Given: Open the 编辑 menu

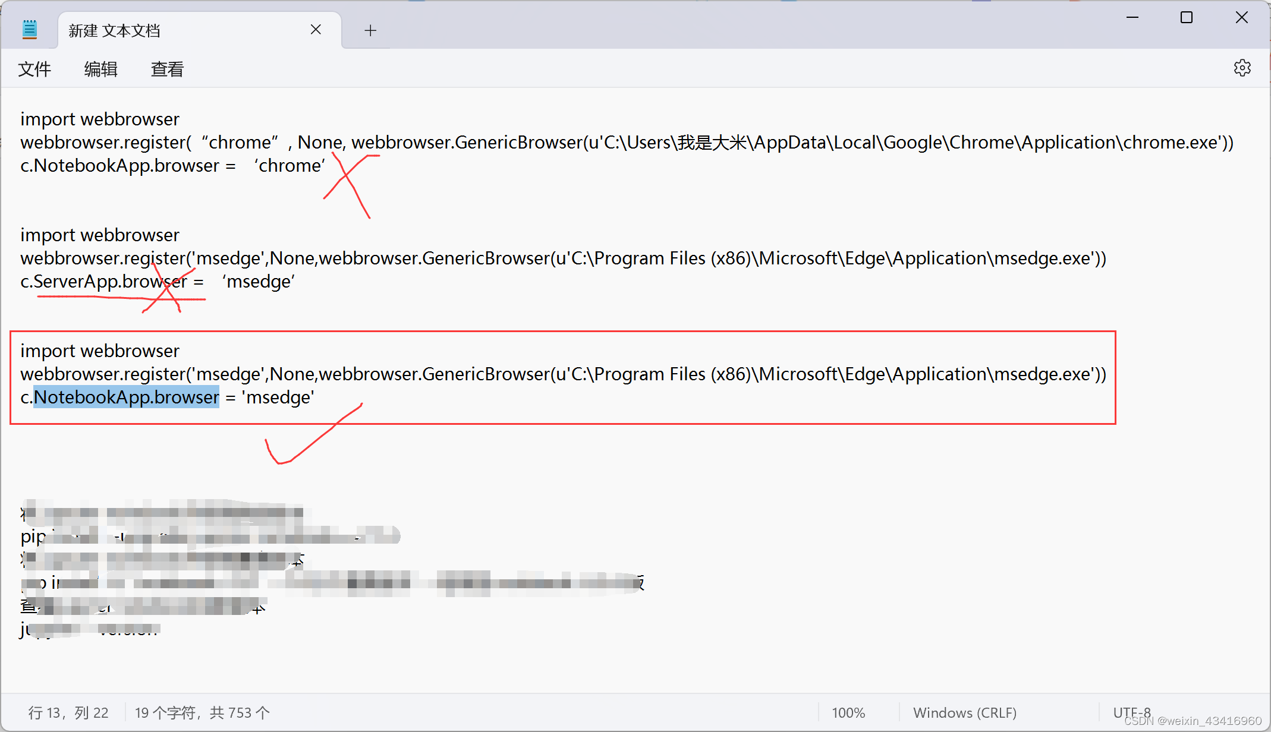Looking at the screenshot, I should [x=101, y=69].
